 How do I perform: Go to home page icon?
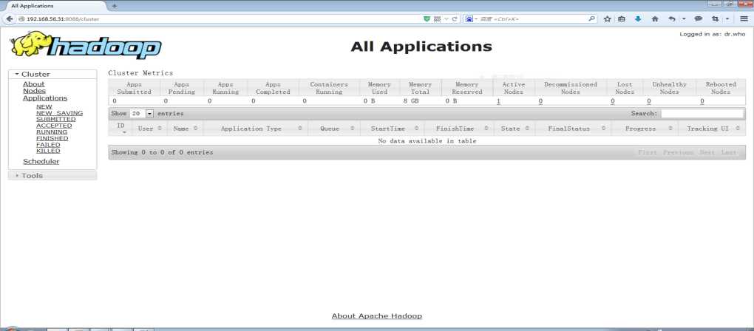(654, 18)
